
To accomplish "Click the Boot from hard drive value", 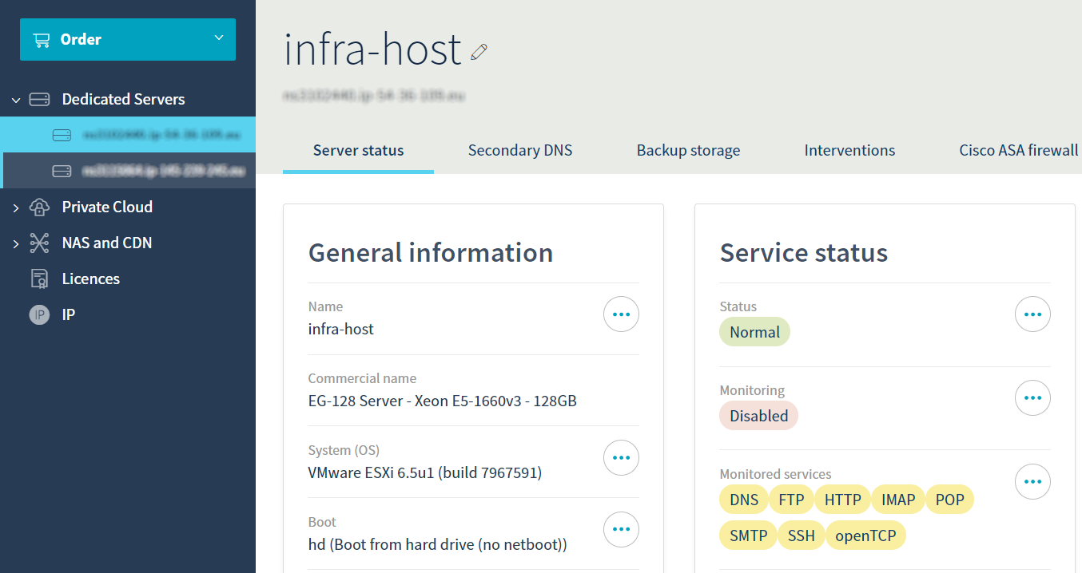I will point(437,544).
